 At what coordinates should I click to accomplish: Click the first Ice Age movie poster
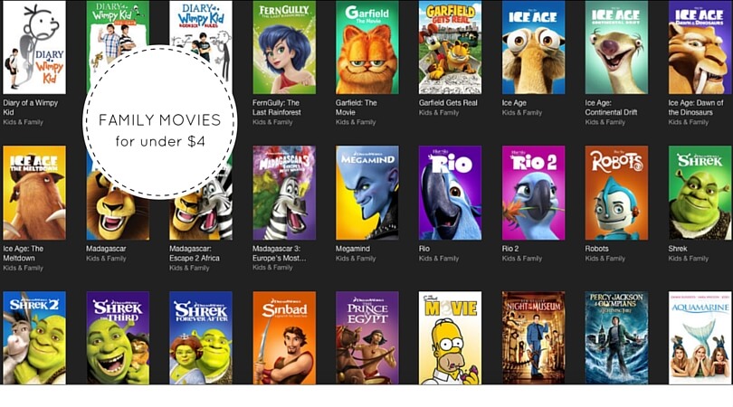[x=533, y=47]
